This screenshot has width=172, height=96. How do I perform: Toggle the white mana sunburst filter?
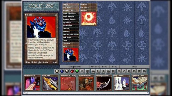click(57, 71)
